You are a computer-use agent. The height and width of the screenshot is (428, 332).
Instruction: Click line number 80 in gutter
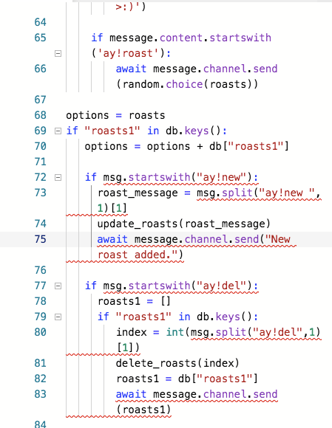point(40,332)
